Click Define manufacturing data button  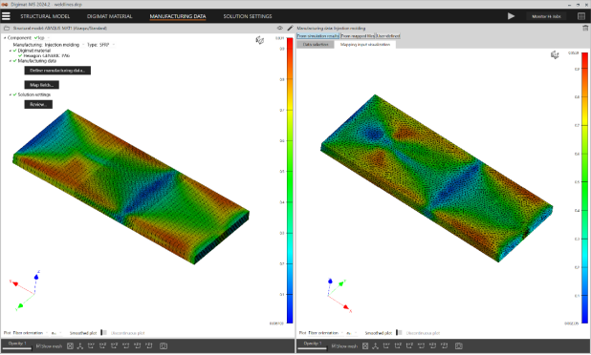[57, 71]
